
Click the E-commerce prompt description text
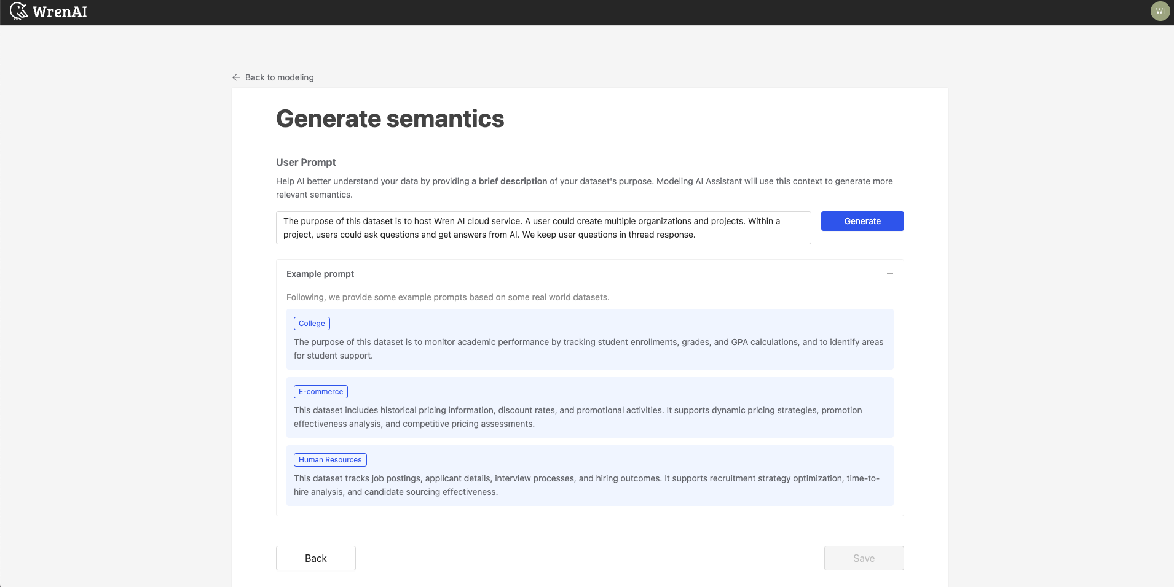578,417
